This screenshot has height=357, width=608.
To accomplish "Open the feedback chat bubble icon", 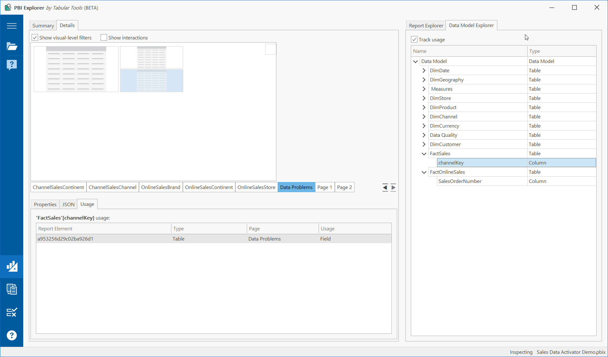I will point(12,65).
